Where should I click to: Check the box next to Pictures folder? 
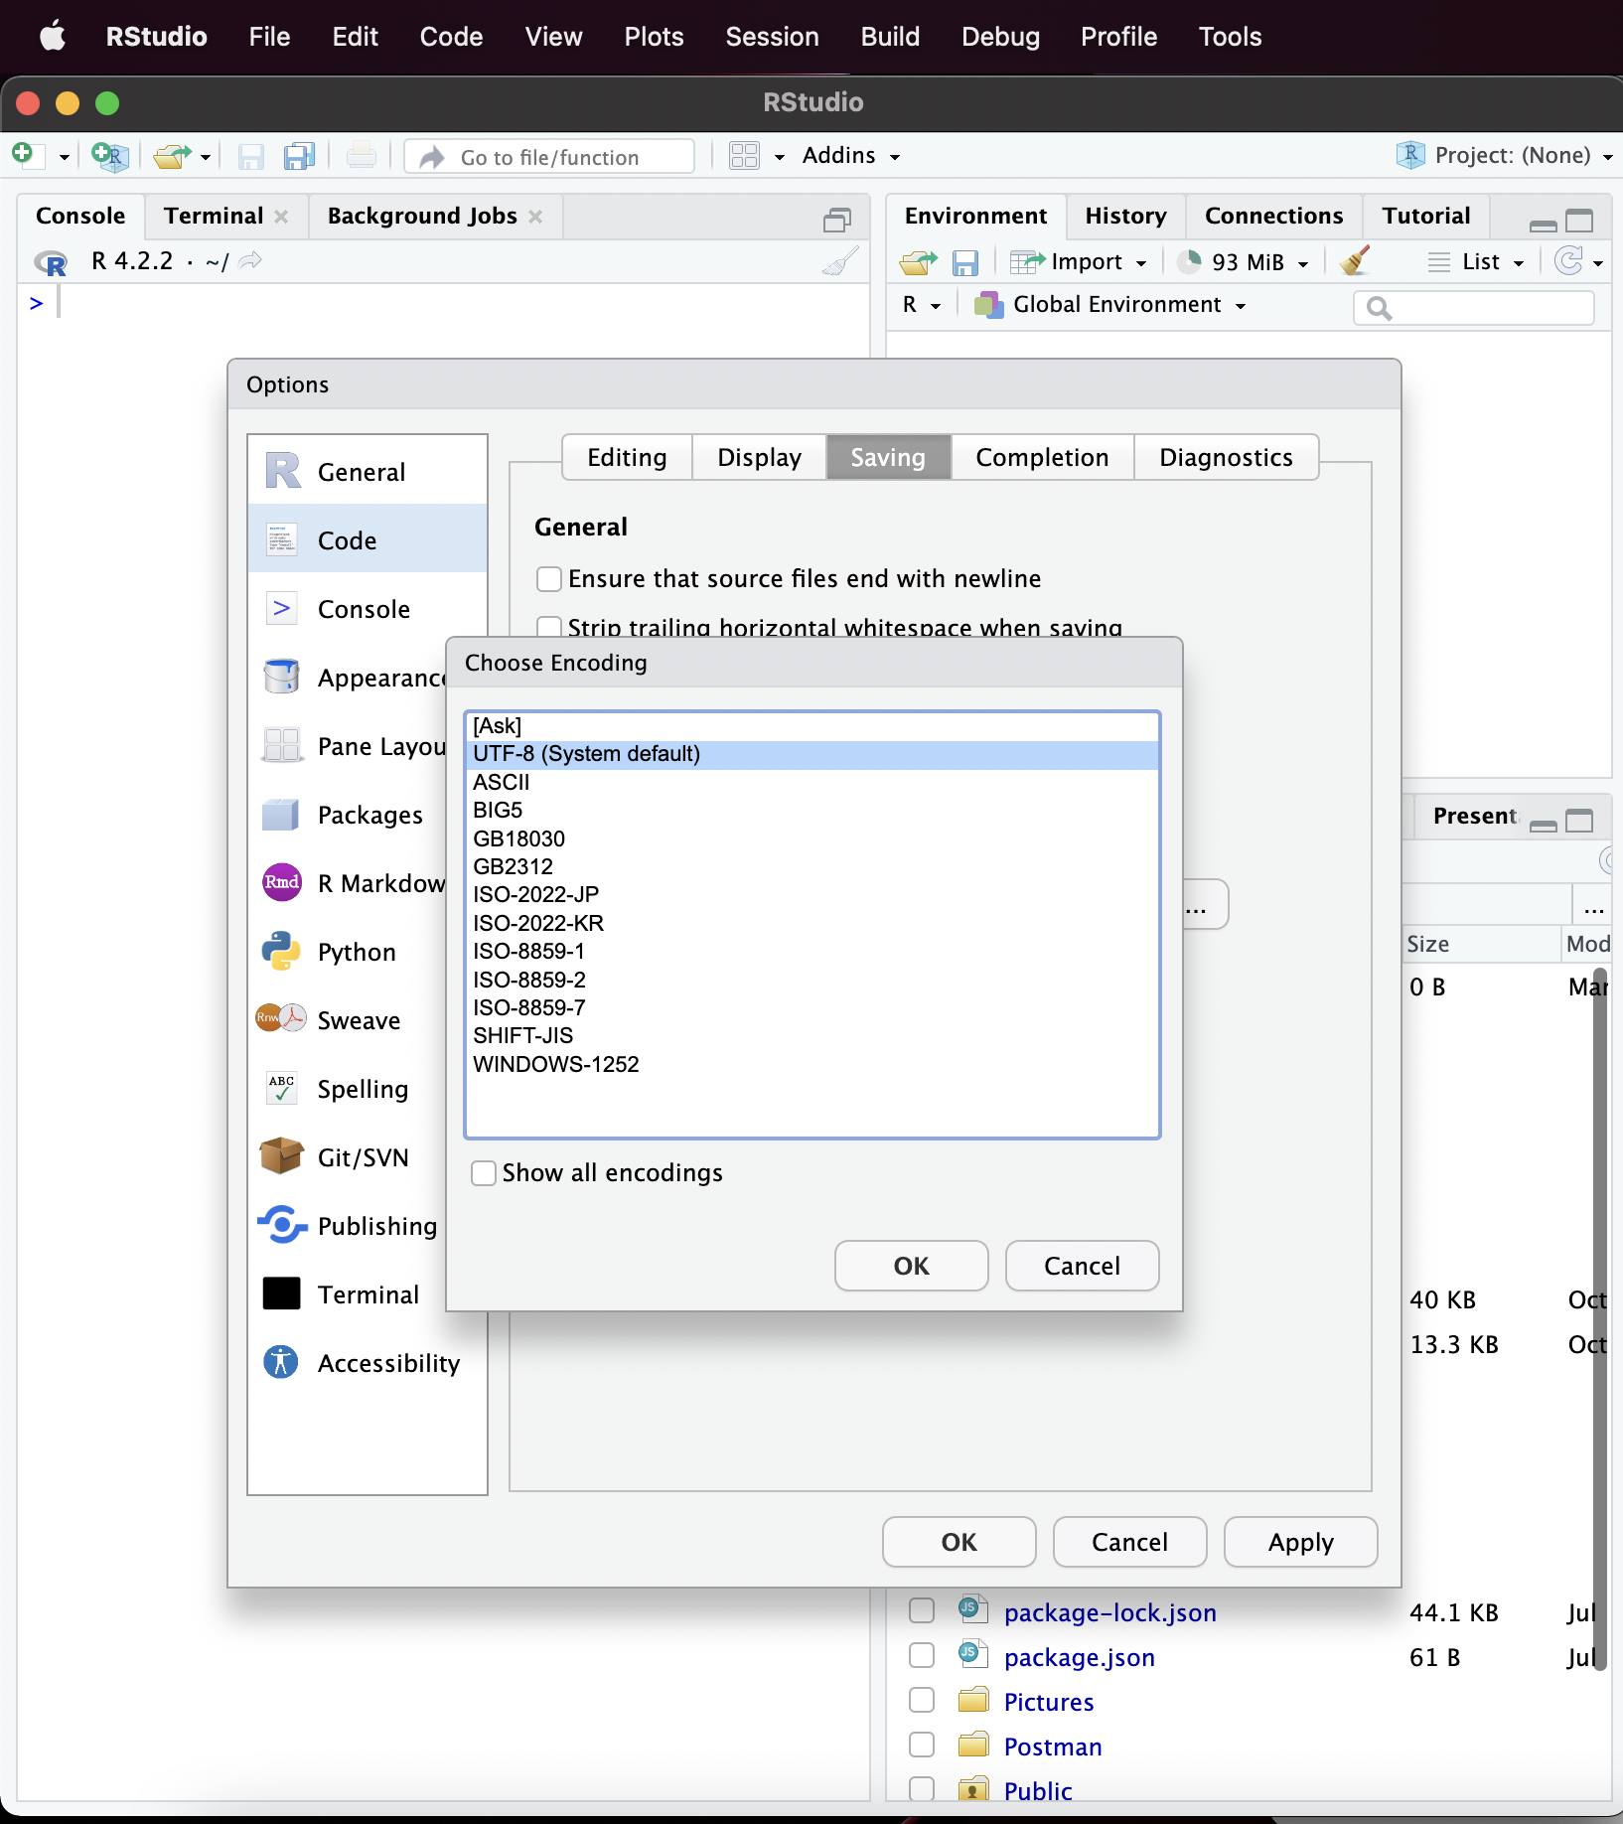tap(922, 1700)
